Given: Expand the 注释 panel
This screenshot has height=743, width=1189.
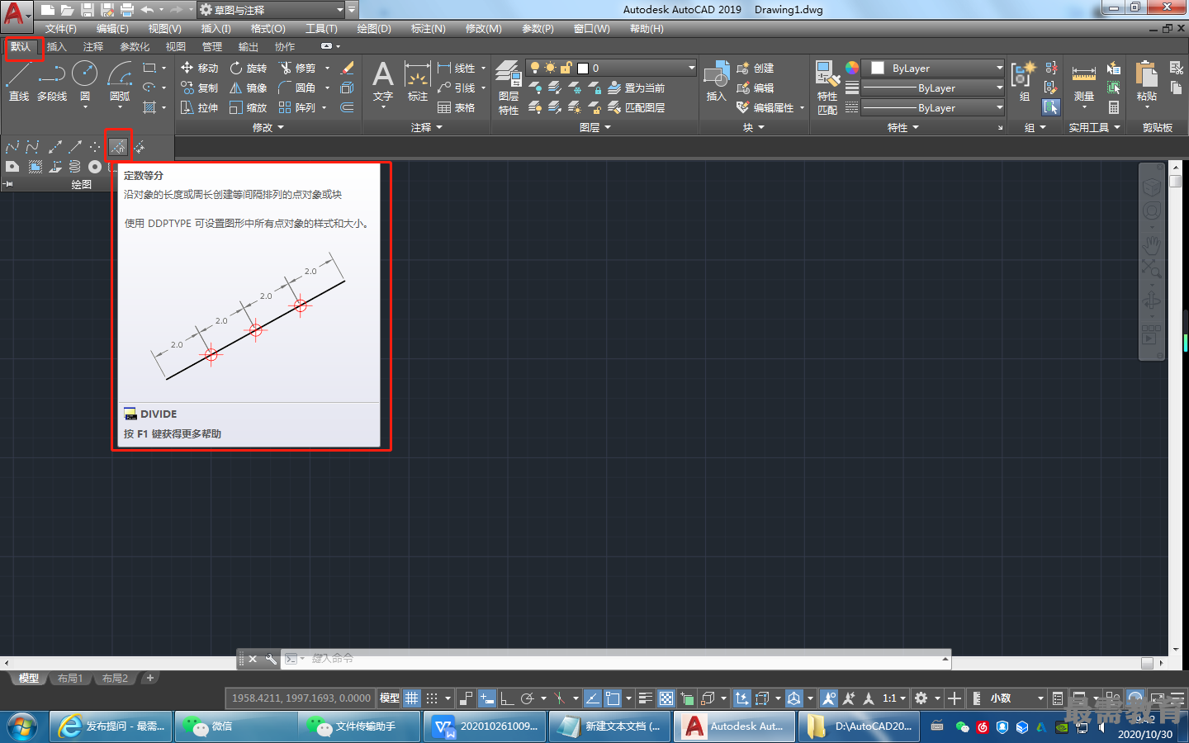Looking at the screenshot, I should 427,127.
